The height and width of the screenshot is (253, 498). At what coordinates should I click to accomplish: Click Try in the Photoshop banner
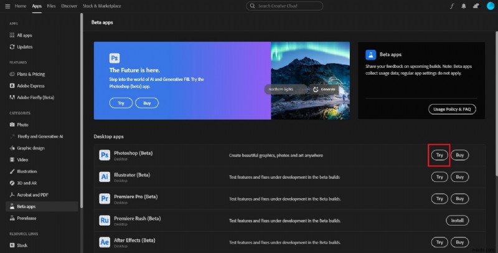tap(121, 103)
